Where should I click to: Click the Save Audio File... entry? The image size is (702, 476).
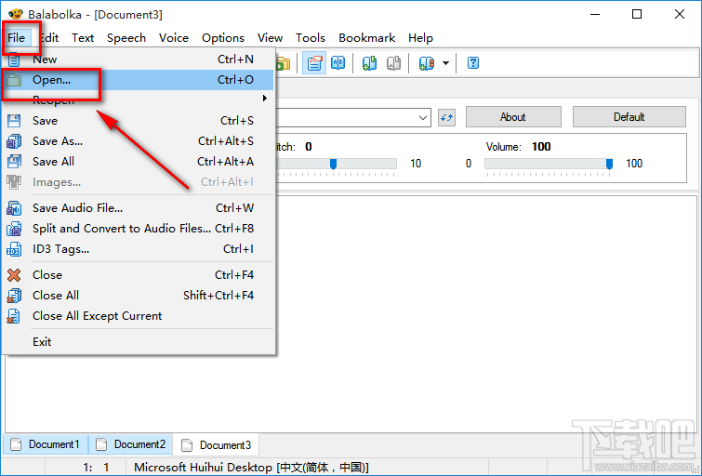coord(139,207)
